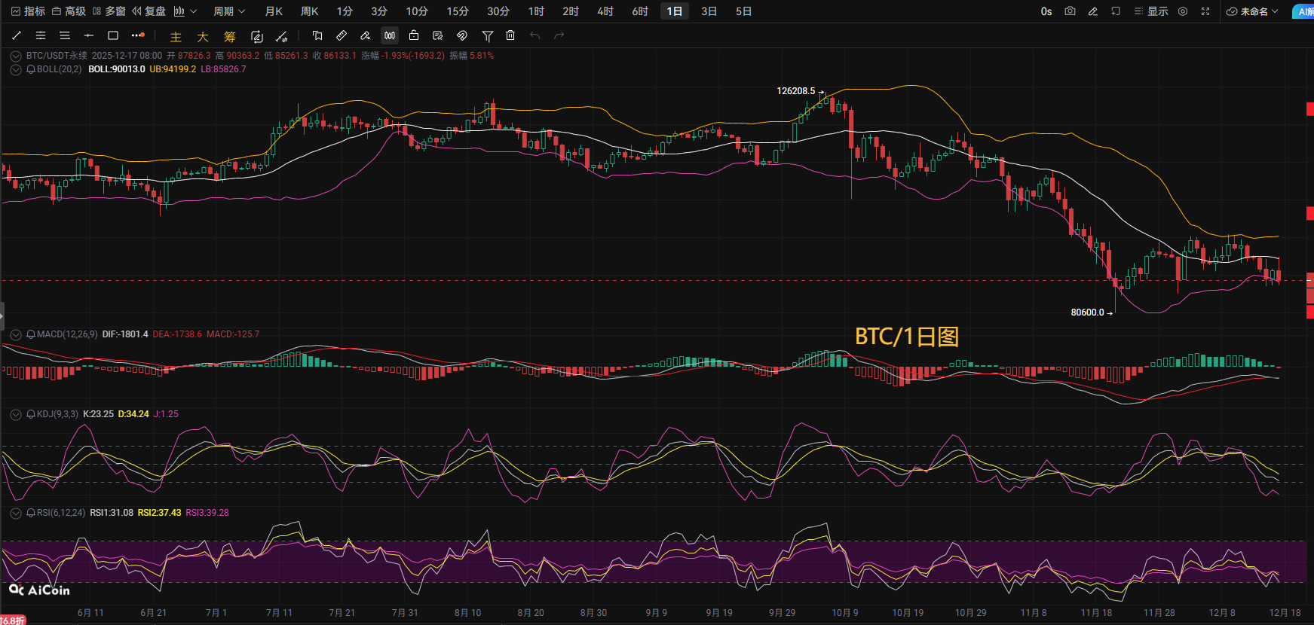Open the hexagon settings icon
This screenshot has height=625, width=1314.
(x=1183, y=11)
